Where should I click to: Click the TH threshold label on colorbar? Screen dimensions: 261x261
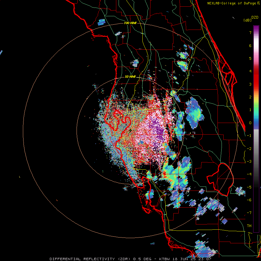(249, 226)
